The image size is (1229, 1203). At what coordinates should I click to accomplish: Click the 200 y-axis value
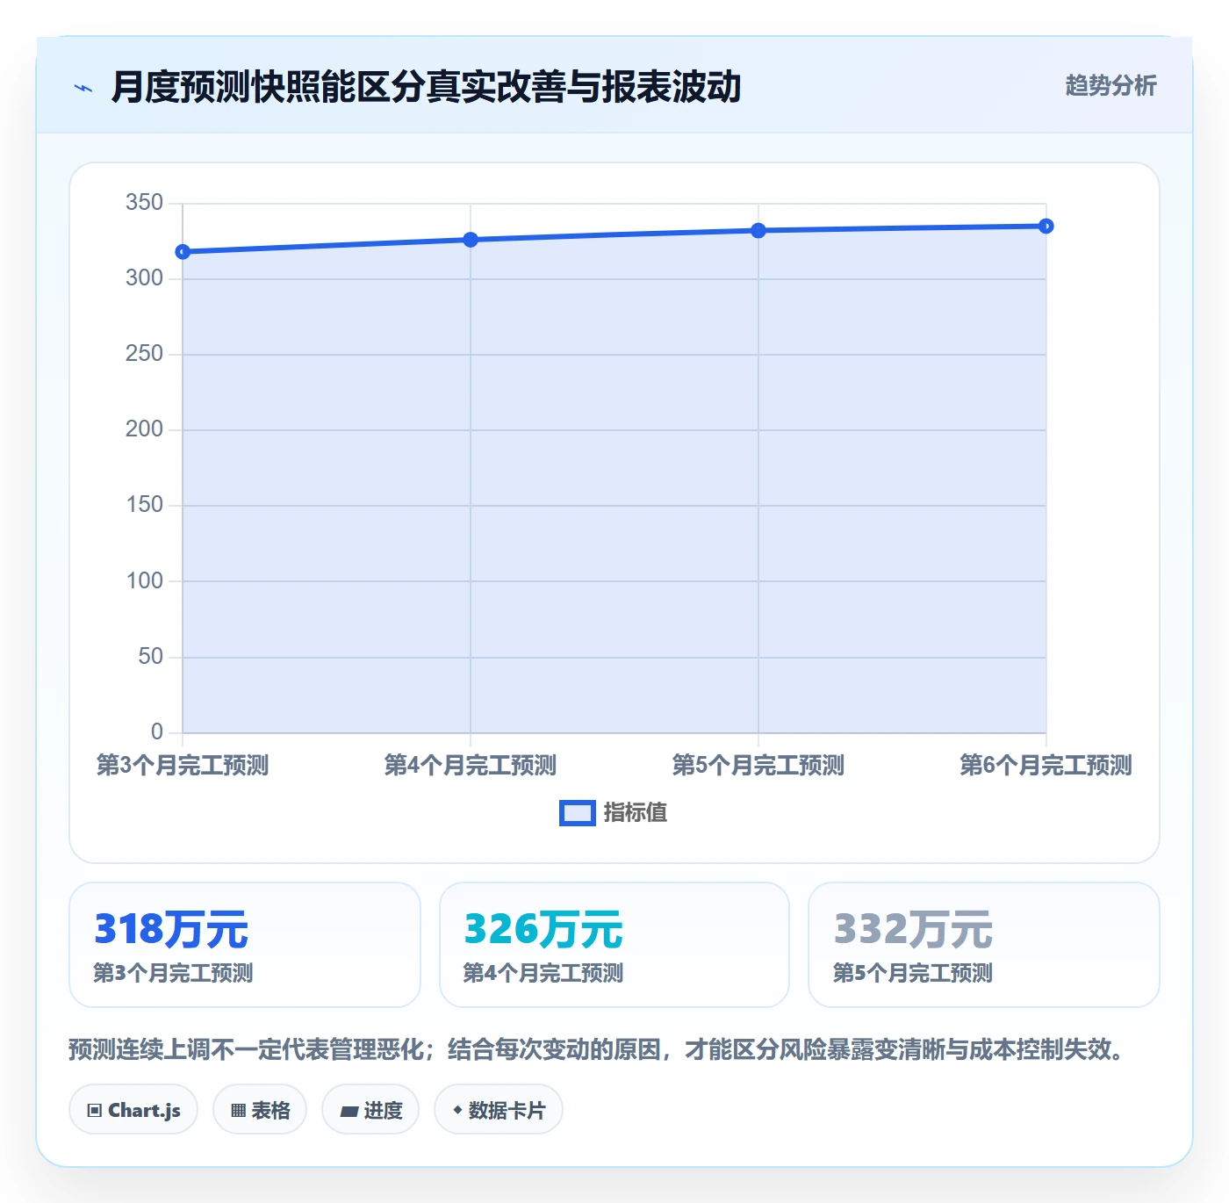[144, 429]
